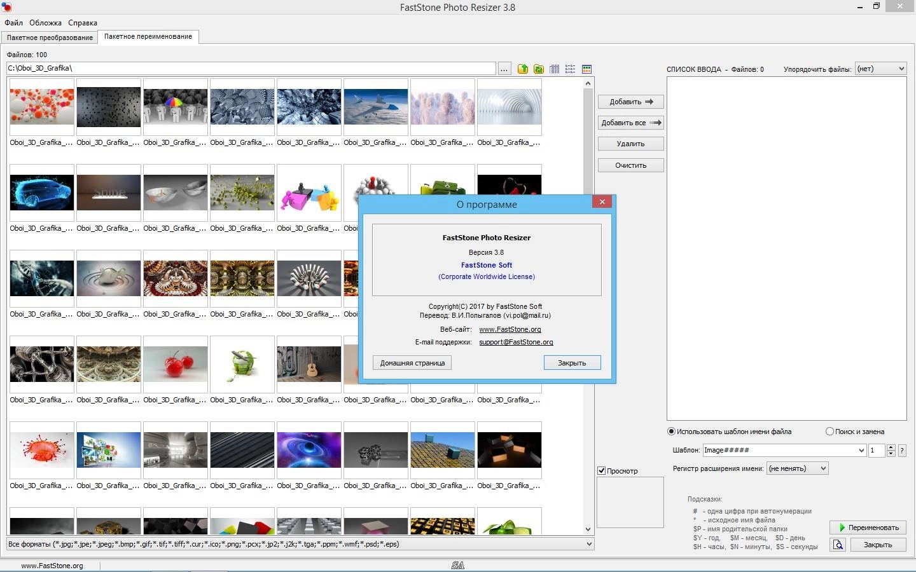This screenshot has width=916, height=572.
Task: Increase the start number stepper
Action: coord(891,447)
